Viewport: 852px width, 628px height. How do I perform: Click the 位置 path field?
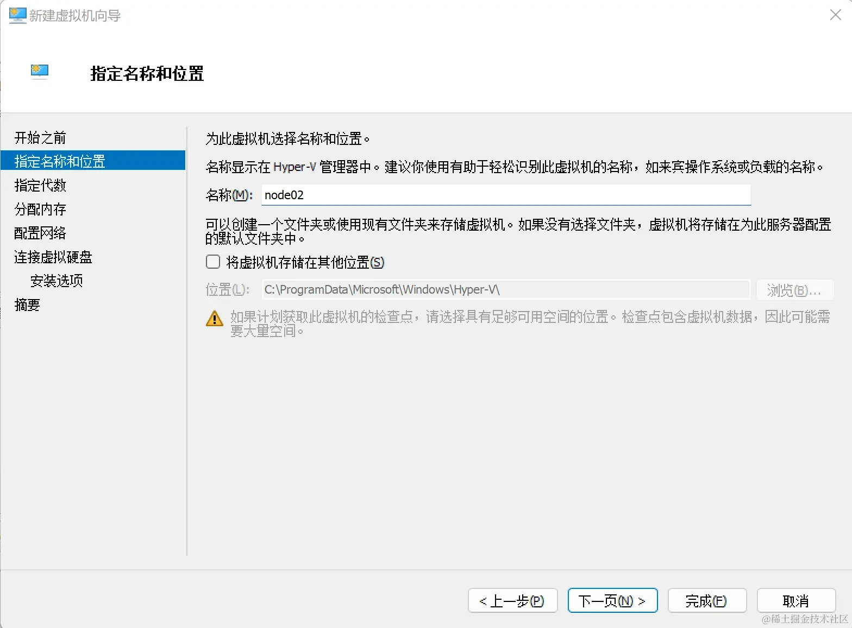(x=506, y=290)
